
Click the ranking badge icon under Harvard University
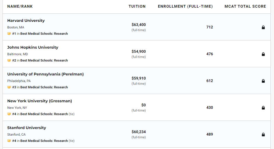(x=9, y=34)
